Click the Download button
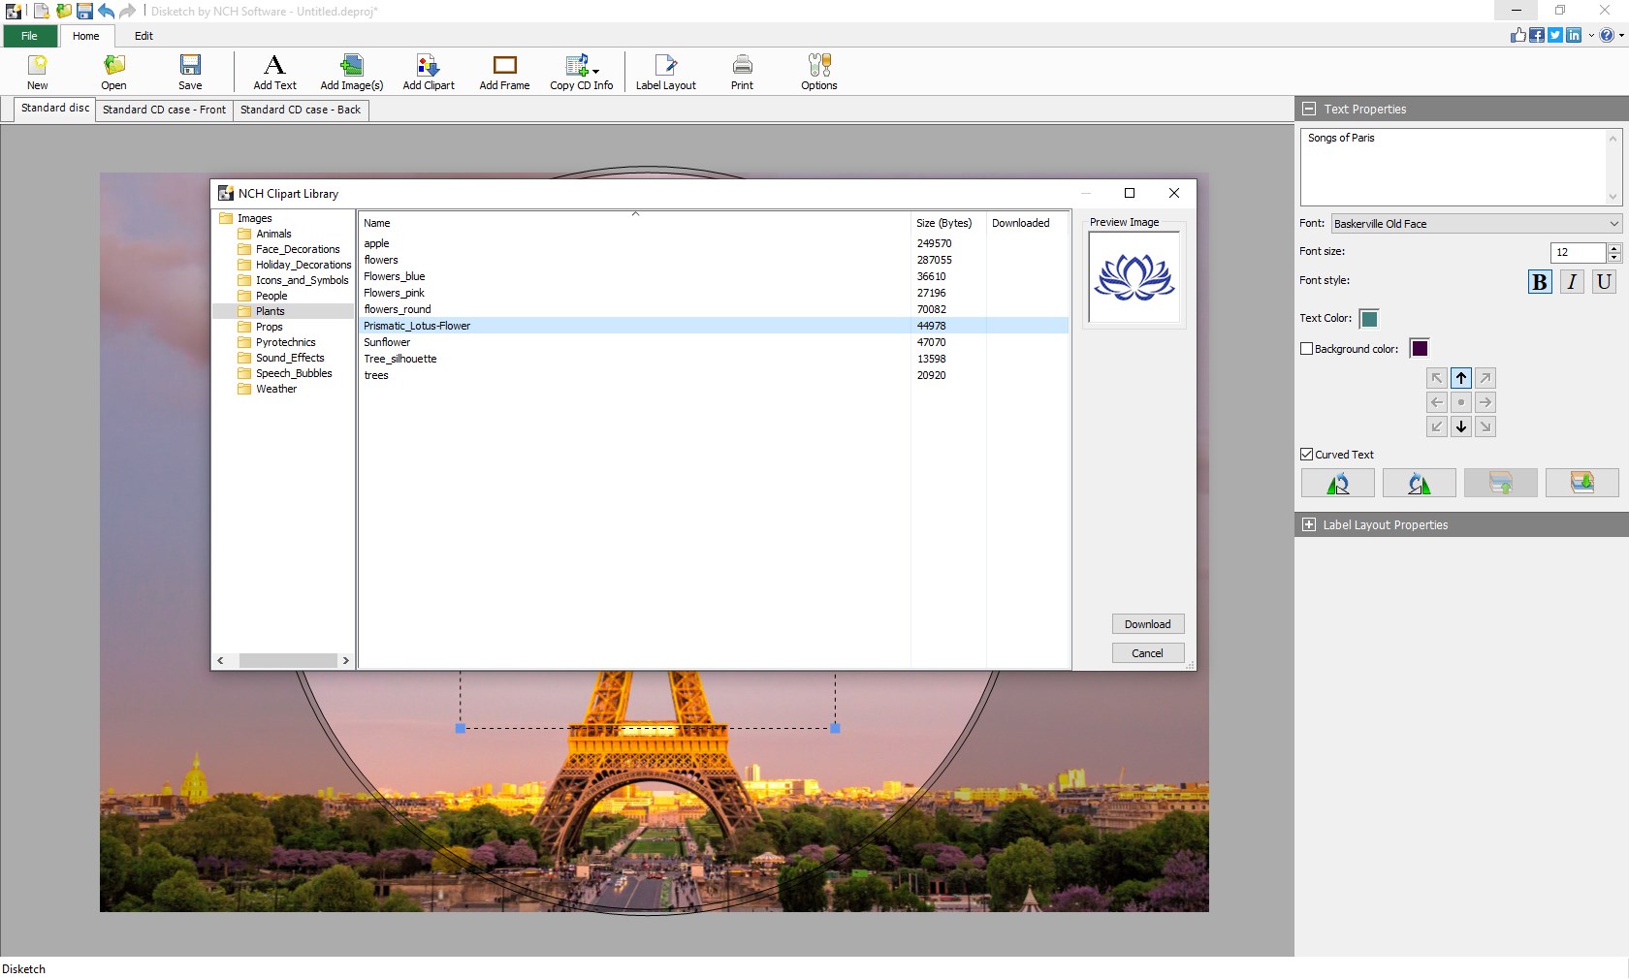This screenshot has height=979, width=1629. click(1147, 623)
